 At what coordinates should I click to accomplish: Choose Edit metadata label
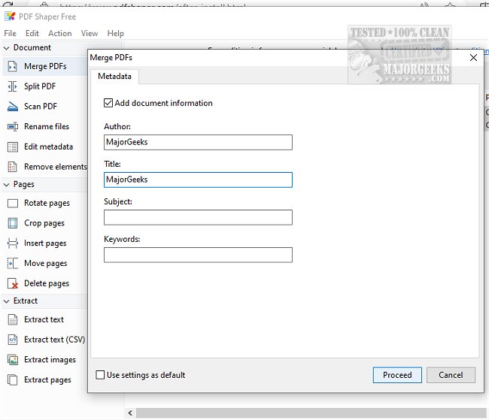(48, 147)
